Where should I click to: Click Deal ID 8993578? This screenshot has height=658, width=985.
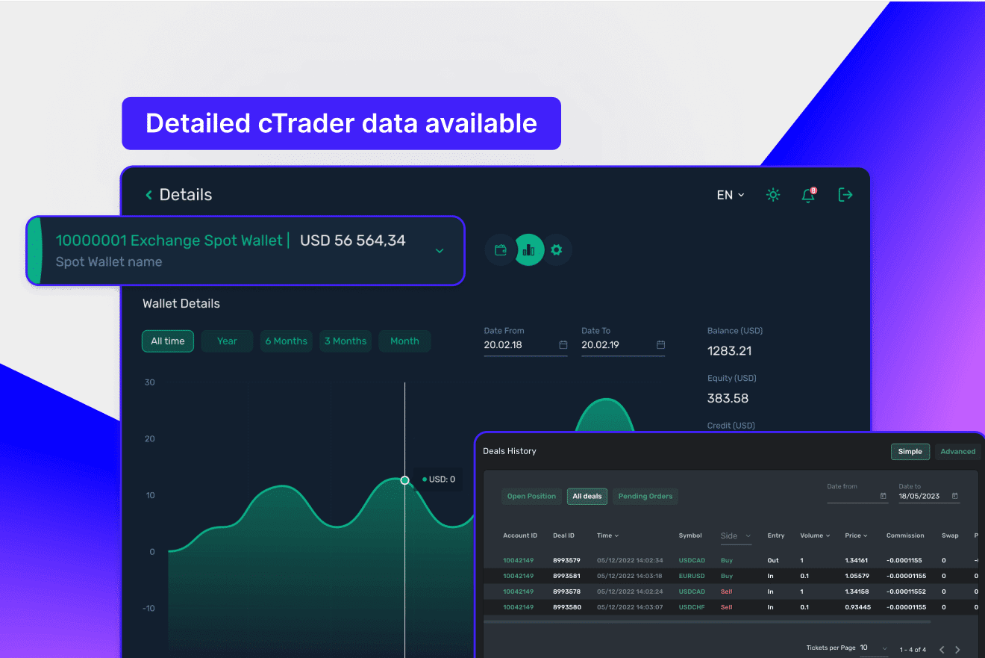[x=566, y=592]
